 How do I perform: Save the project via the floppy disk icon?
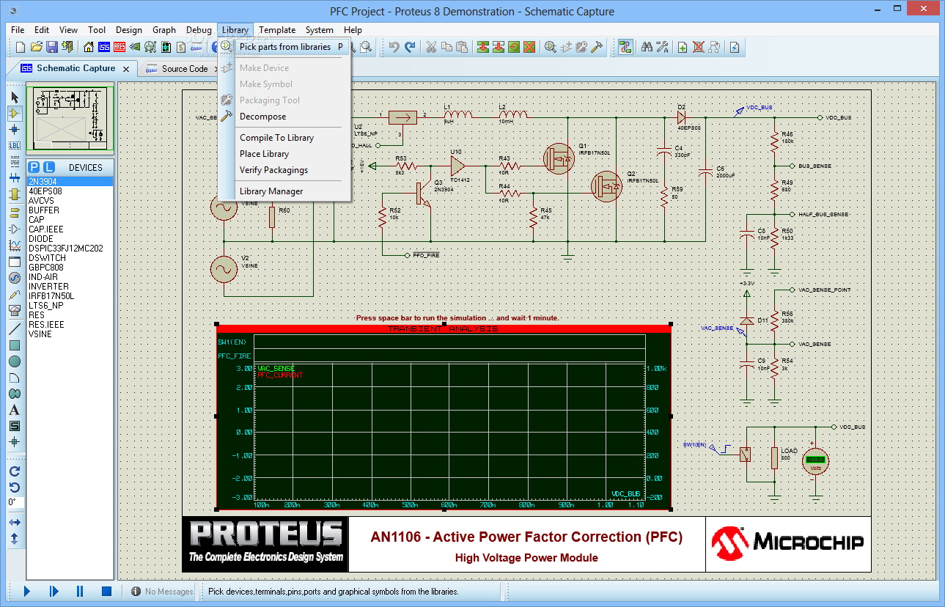pos(52,47)
